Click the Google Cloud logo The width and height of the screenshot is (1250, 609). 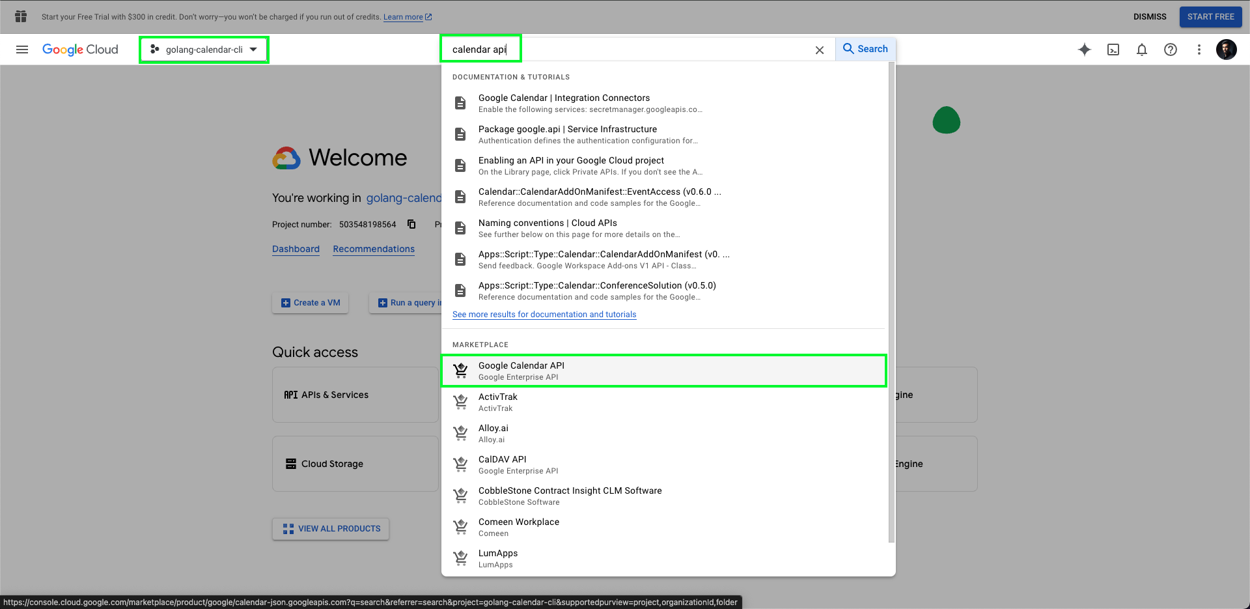tap(80, 50)
